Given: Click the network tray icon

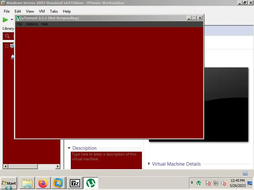Looking at the screenshot, I should pyautogui.click(x=216, y=183).
